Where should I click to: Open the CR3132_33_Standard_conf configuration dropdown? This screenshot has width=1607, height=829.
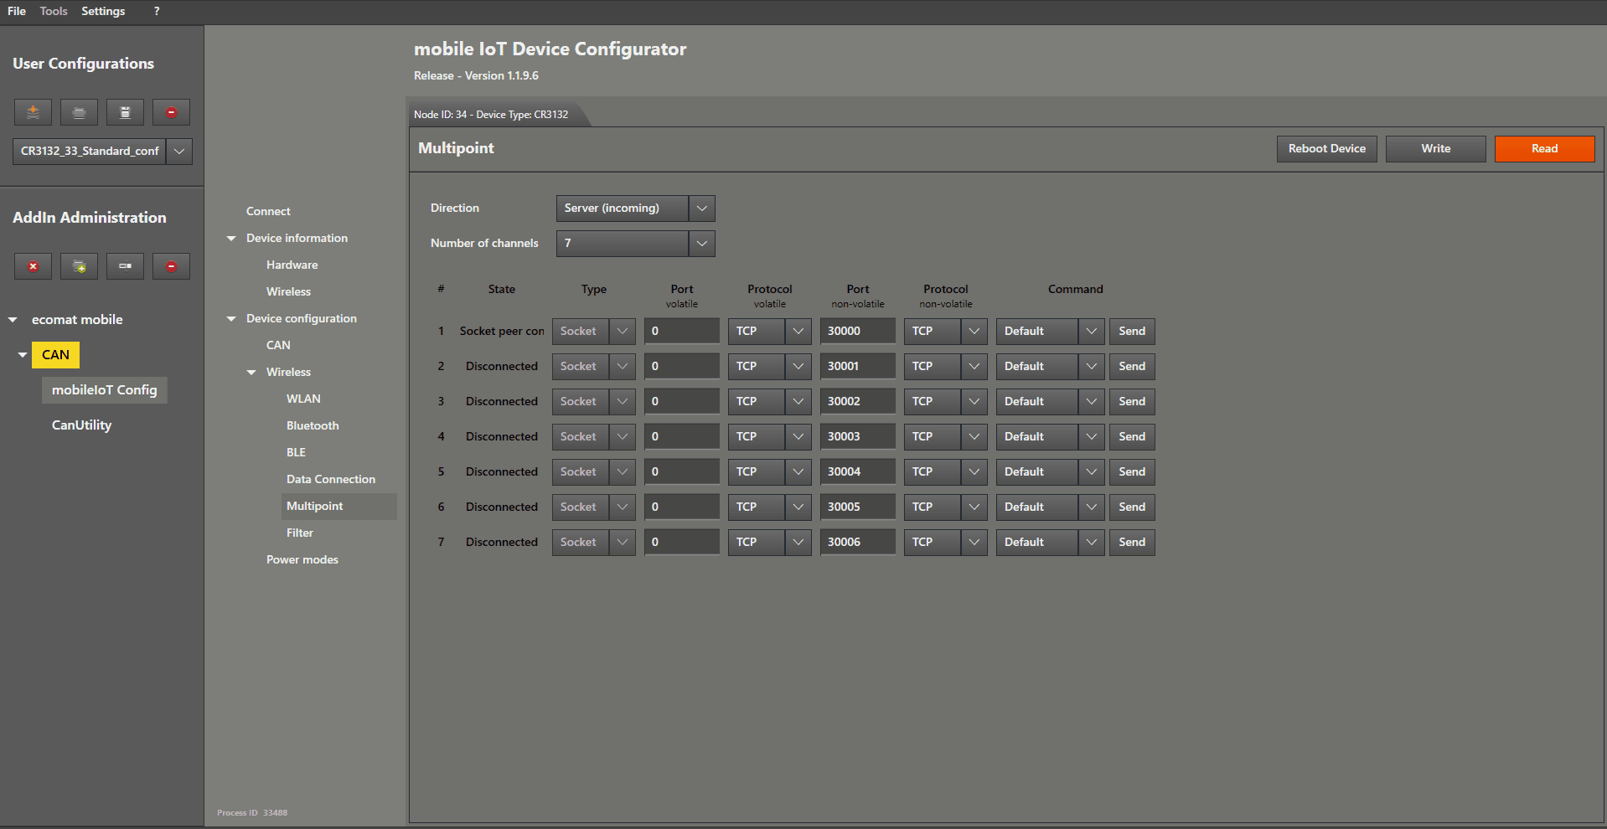pyautogui.click(x=178, y=152)
